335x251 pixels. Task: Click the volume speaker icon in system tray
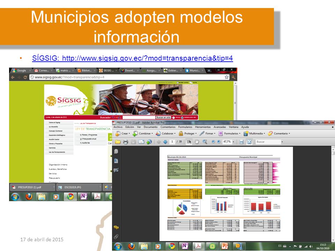click(311, 246)
